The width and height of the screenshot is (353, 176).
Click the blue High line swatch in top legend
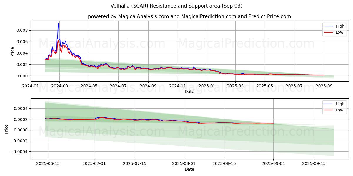328,26
